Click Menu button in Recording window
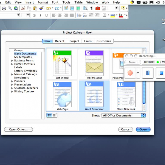Image resolution: width=165 pixels, height=165 pixels. click(x=133, y=62)
